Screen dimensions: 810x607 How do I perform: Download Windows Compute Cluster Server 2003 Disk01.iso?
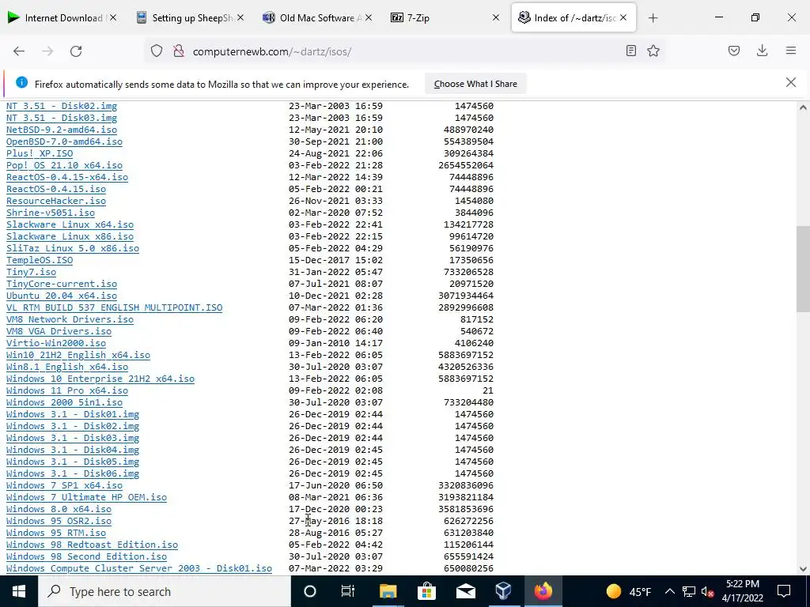139,569
